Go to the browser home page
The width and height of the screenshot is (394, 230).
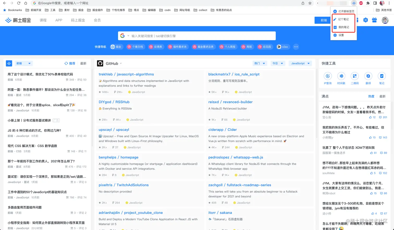tap(26, 3)
